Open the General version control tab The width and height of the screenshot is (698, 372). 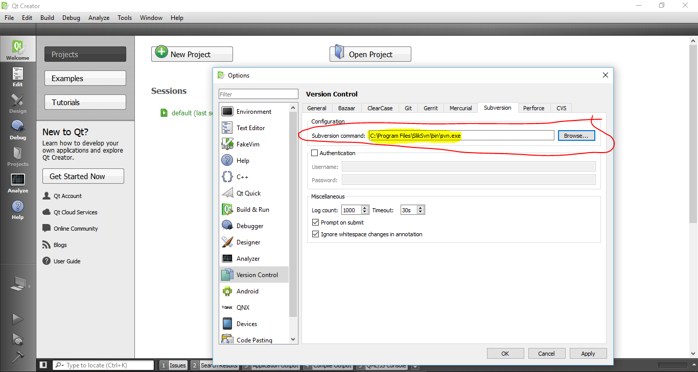tap(317, 108)
